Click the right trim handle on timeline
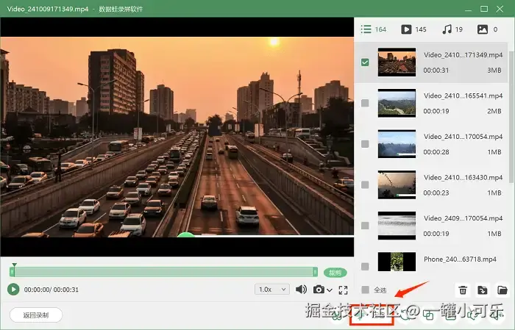 316,272
